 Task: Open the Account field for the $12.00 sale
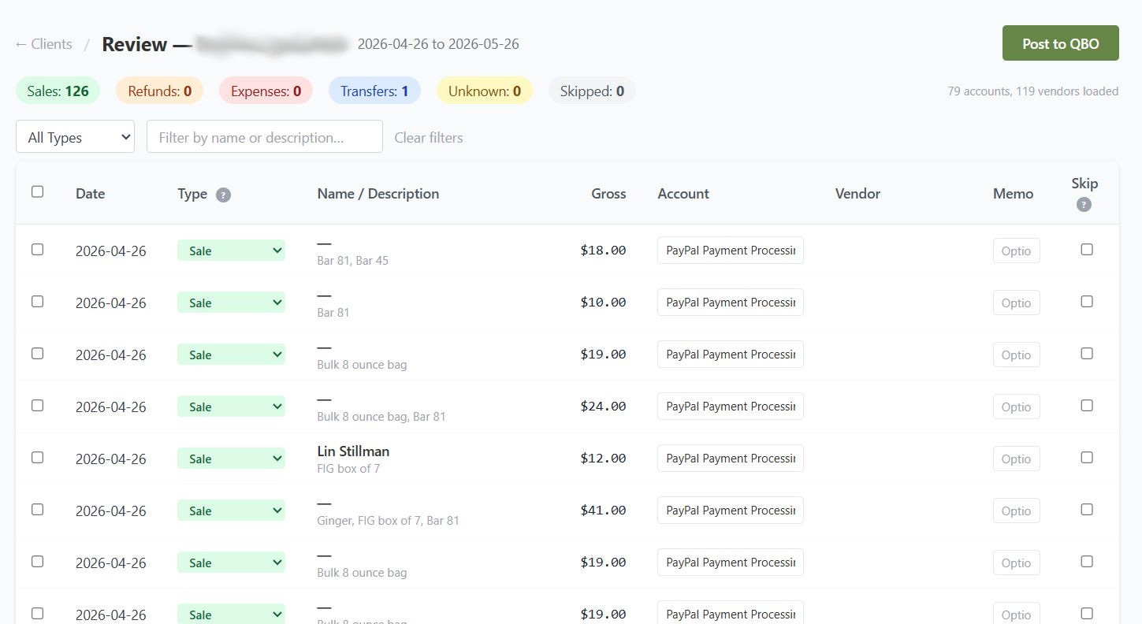pyautogui.click(x=731, y=458)
